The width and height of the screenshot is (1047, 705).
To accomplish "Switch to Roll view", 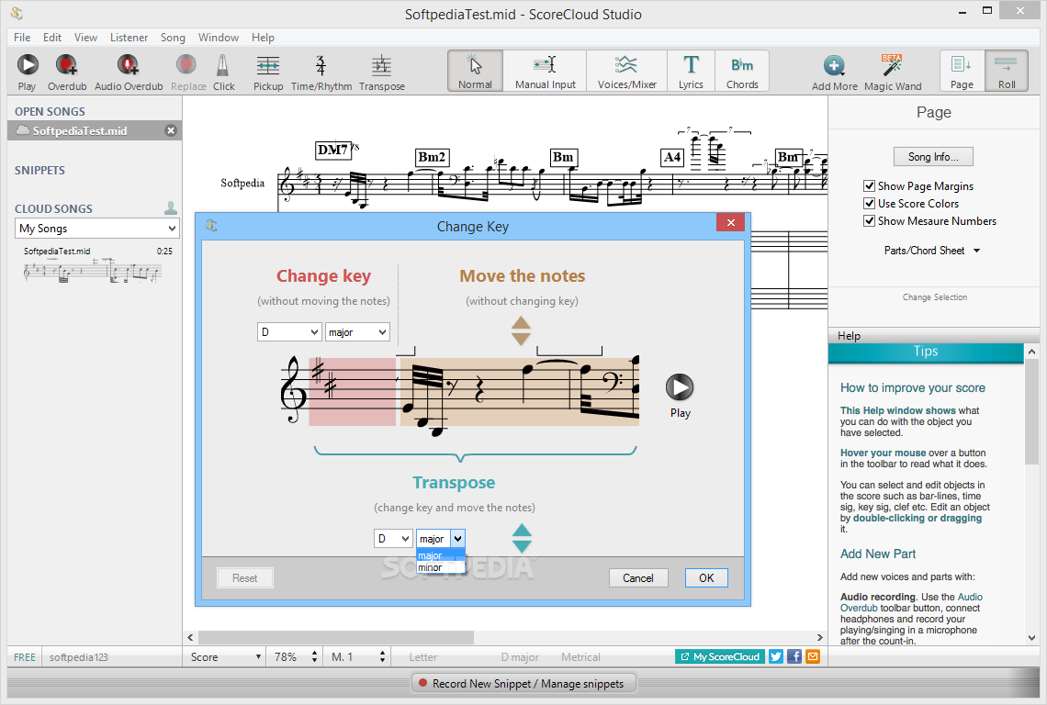I will click(x=1007, y=71).
